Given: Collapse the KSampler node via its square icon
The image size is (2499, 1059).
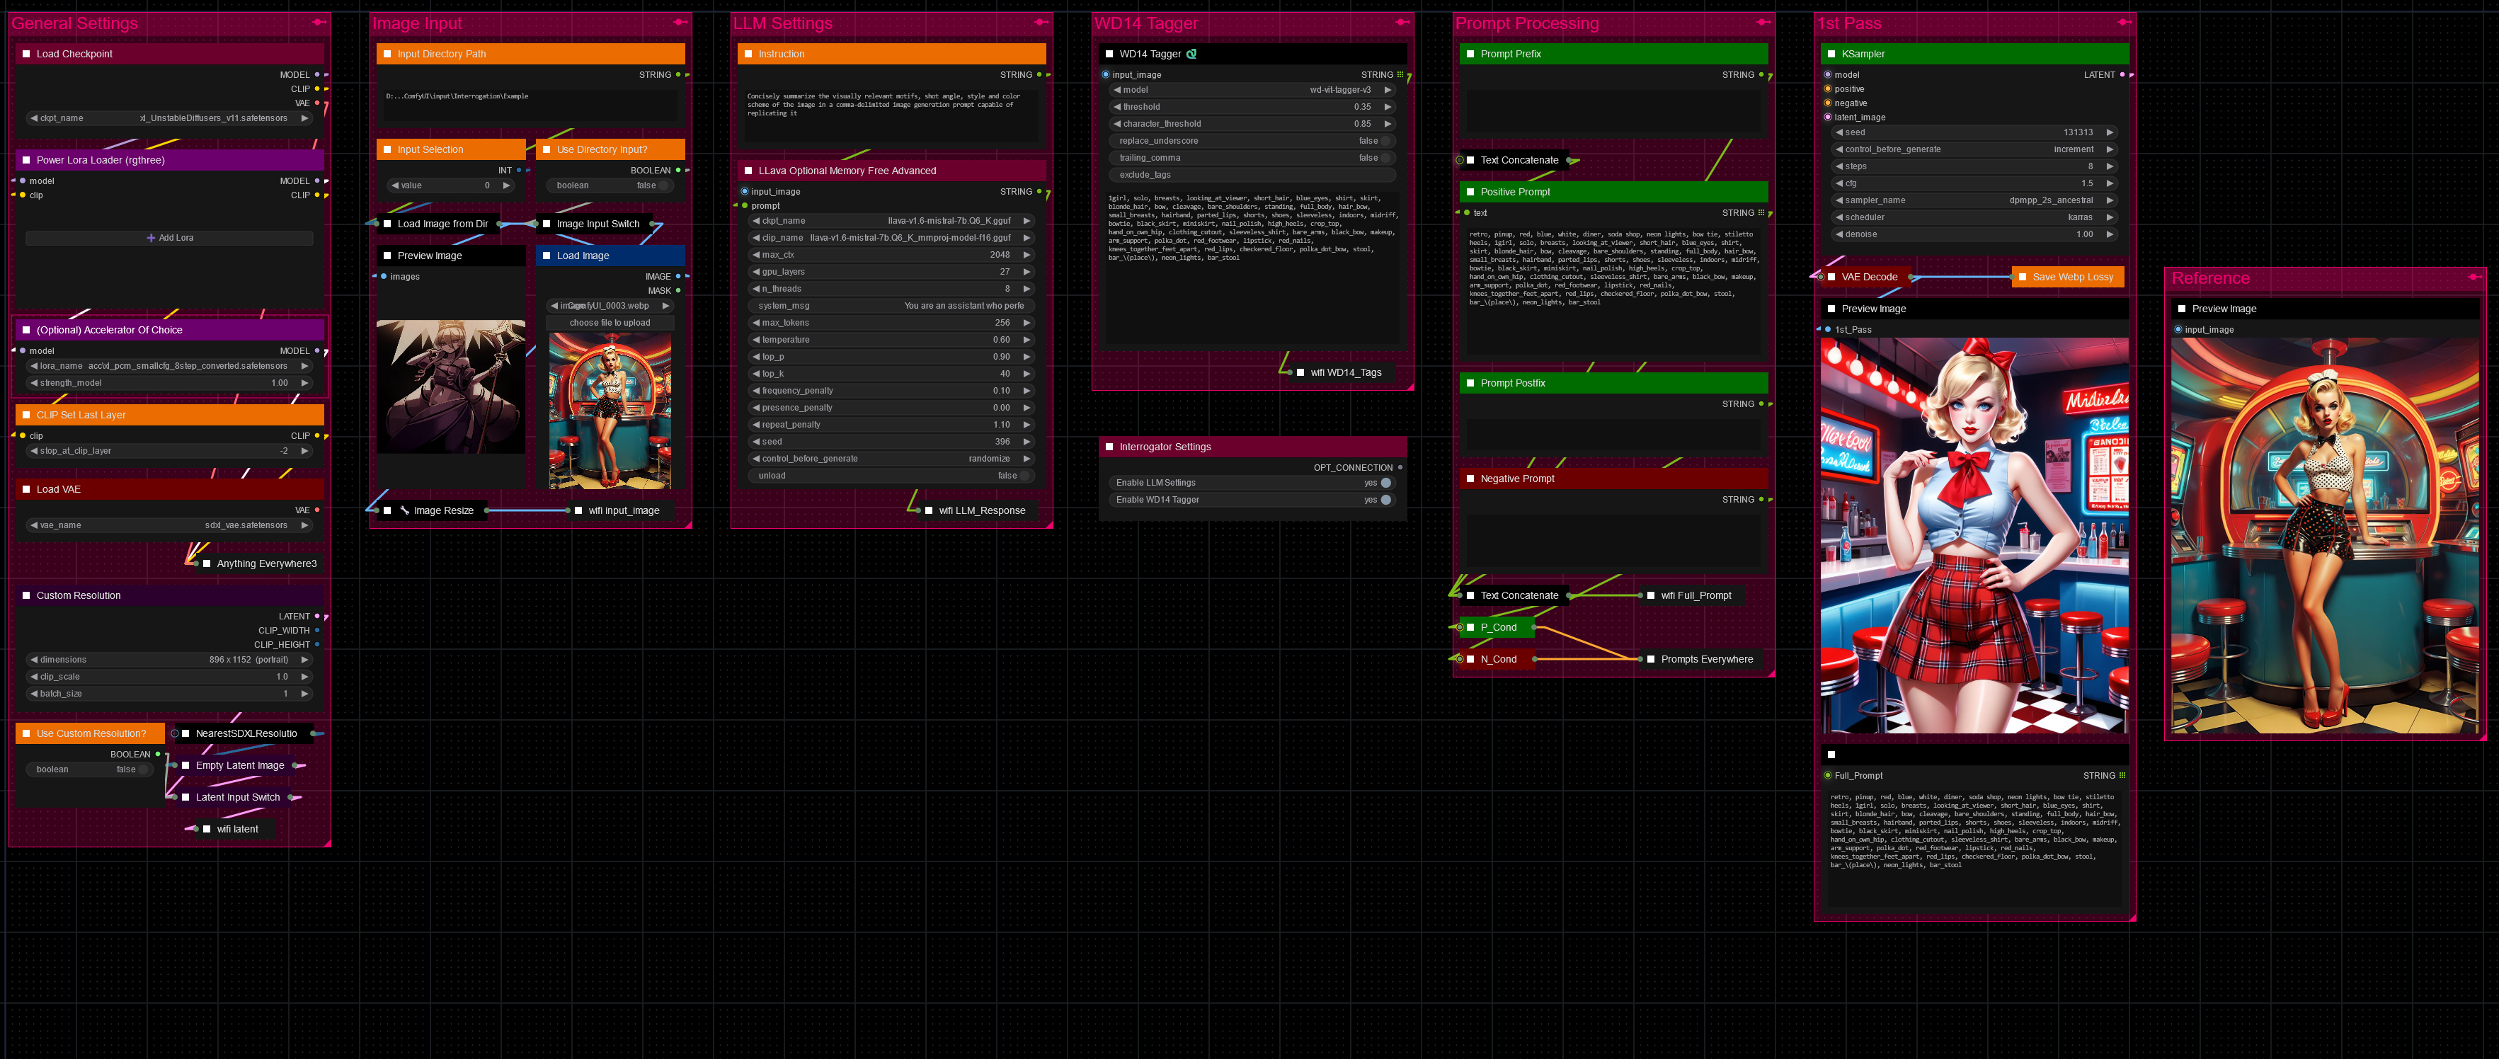Looking at the screenshot, I should [x=1831, y=55].
